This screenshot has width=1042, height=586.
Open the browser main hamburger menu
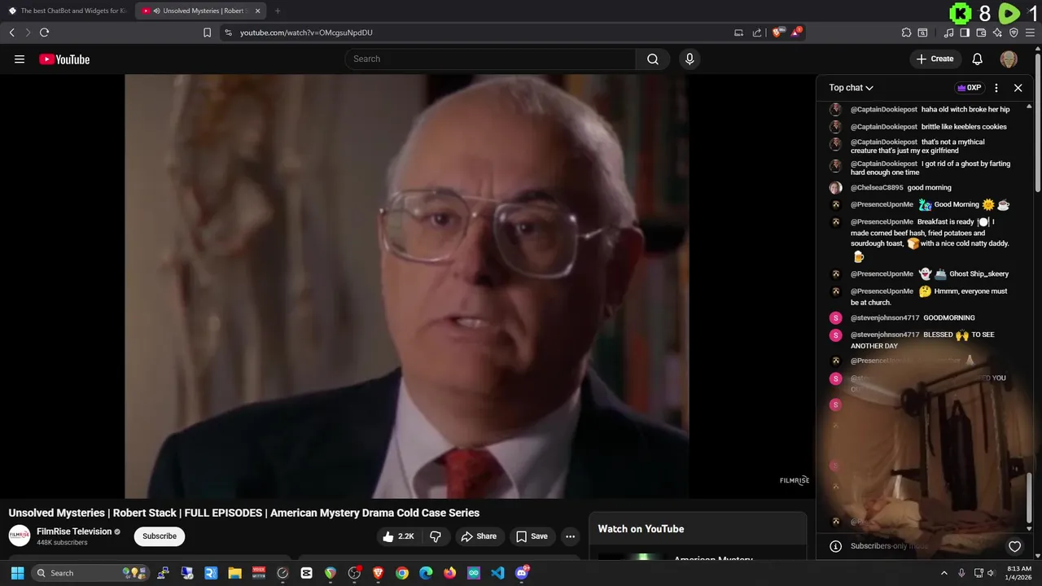pos(1030,33)
